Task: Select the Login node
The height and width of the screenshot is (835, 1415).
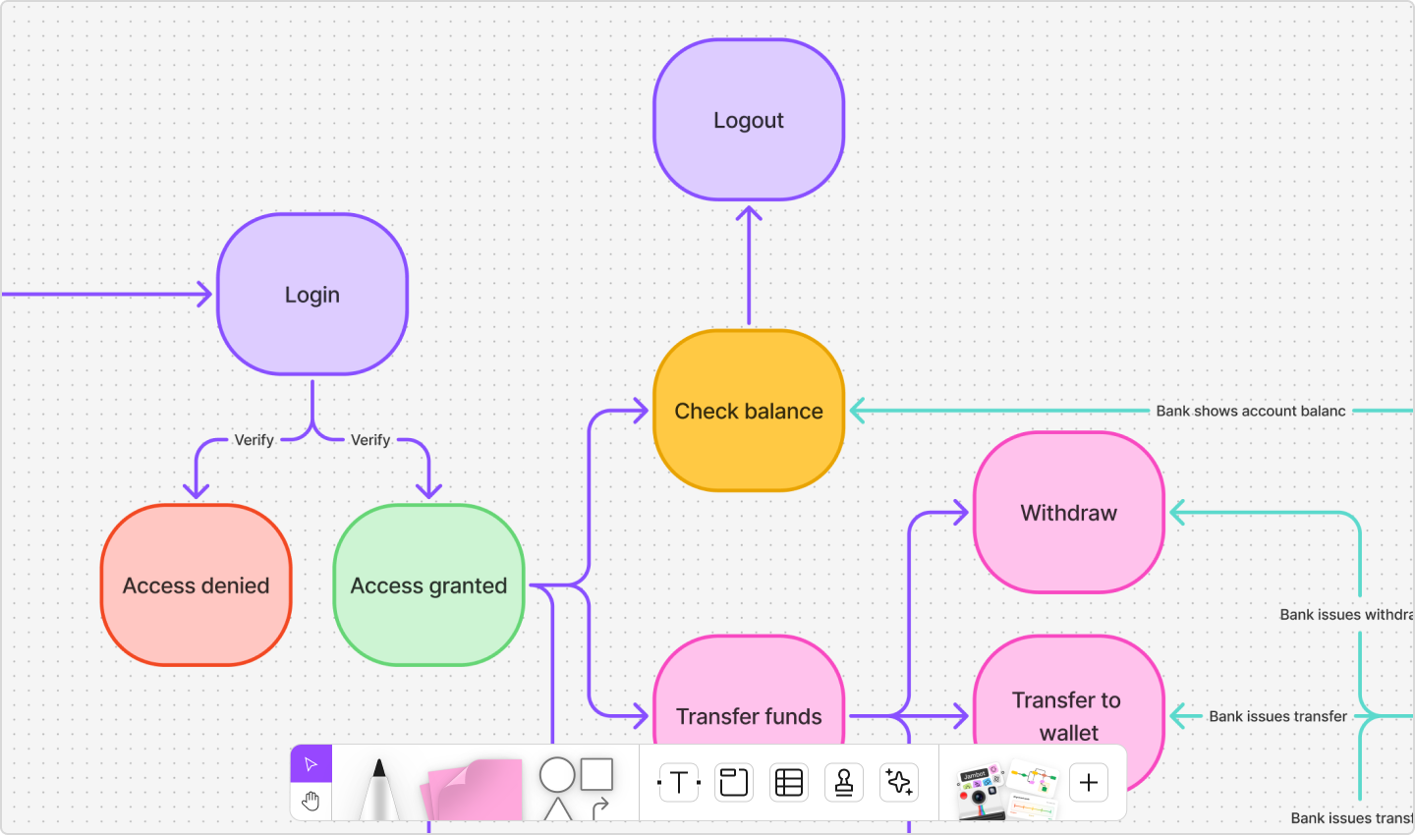Action: [311, 294]
